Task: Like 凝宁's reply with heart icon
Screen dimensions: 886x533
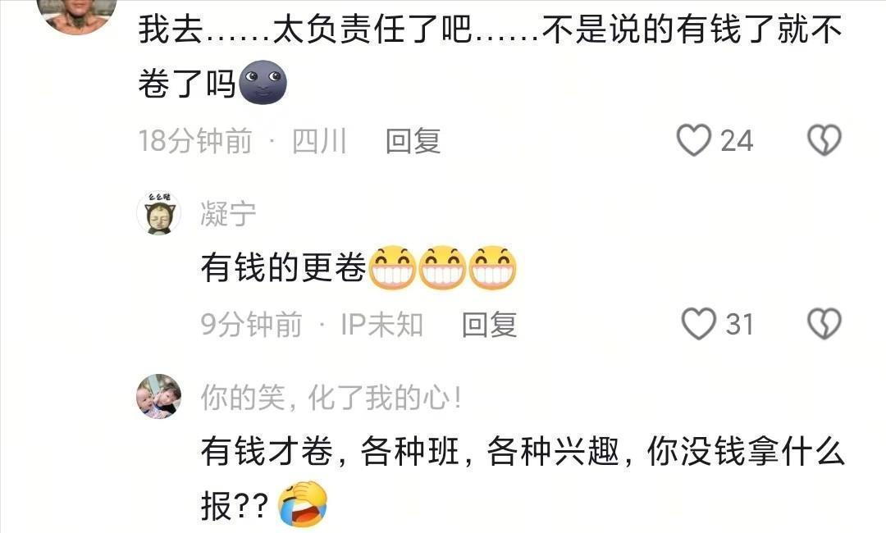Action: [x=699, y=324]
